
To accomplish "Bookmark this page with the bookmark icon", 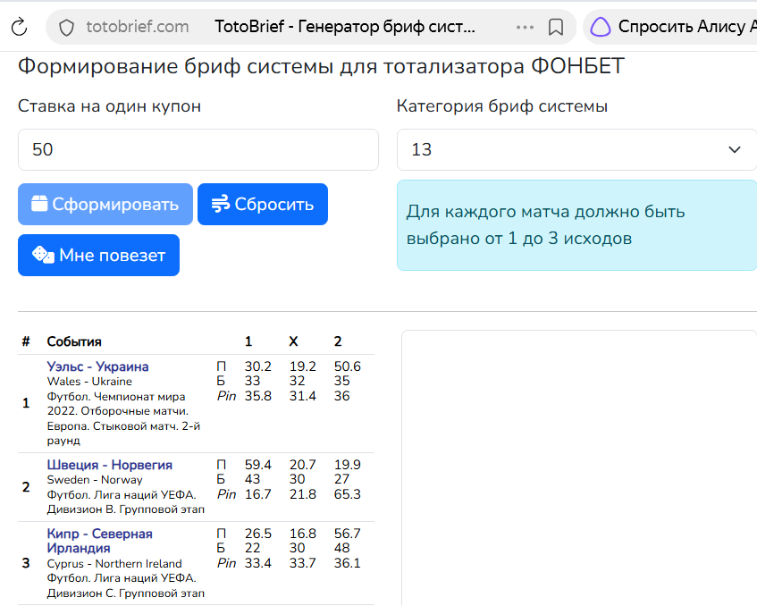I will click(556, 27).
